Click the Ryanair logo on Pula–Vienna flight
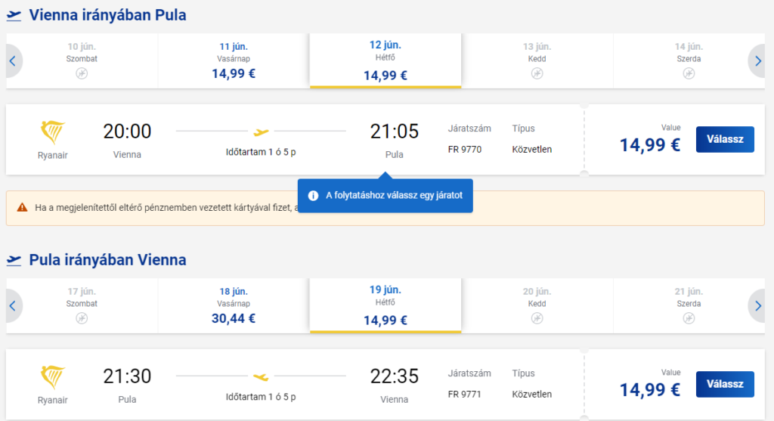Image resolution: width=774 pixels, height=421 pixels. [x=52, y=376]
